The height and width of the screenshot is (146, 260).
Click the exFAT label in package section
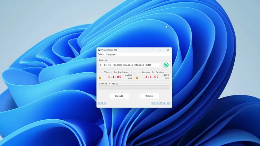129,75
